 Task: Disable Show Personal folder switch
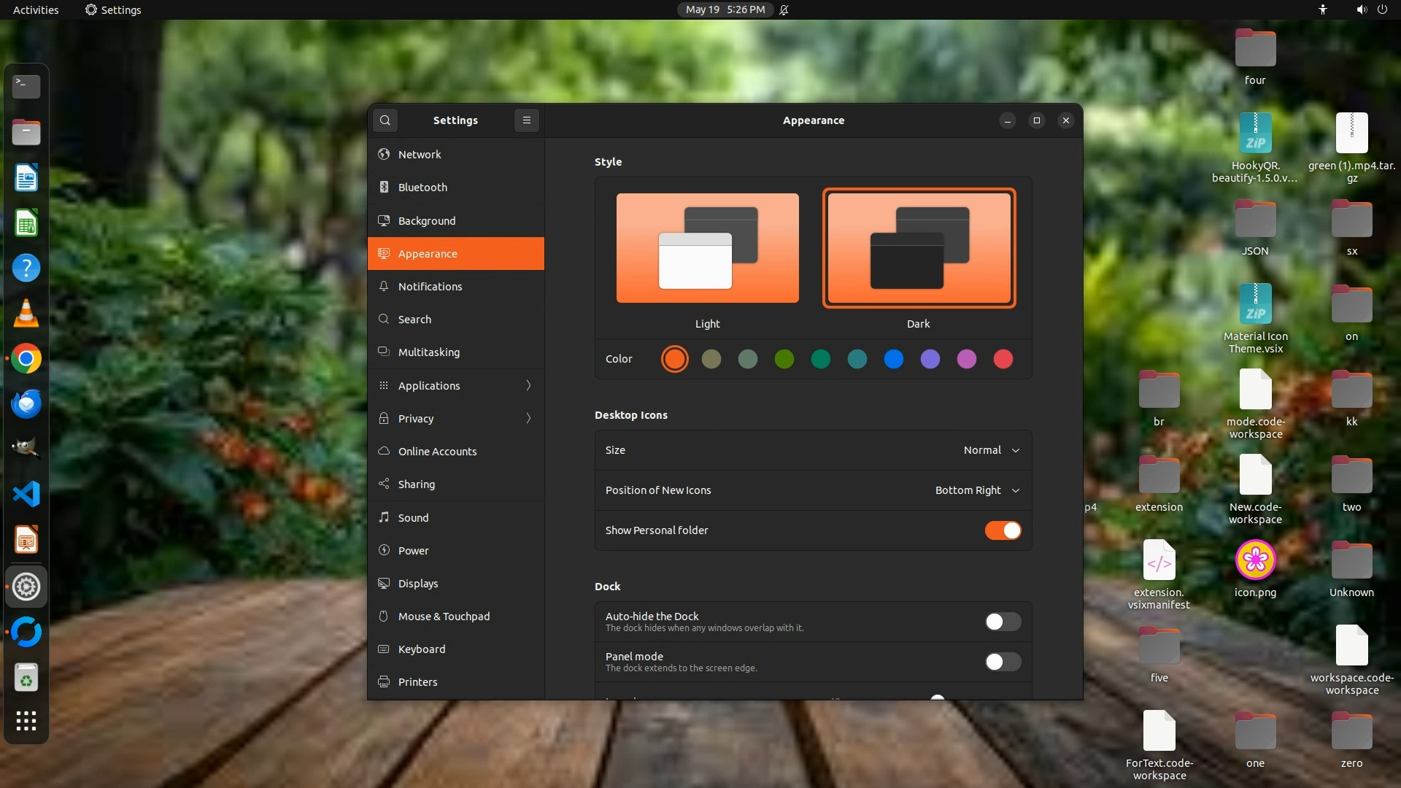pos(1003,530)
